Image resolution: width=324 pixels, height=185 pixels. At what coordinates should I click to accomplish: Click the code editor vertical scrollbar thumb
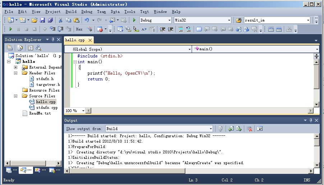click(316, 77)
